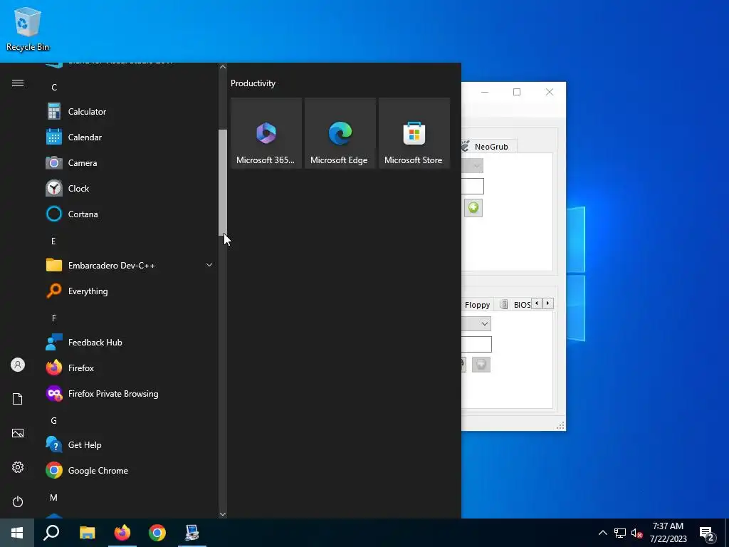Open the Microsoft Edge tile

(340, 133)
